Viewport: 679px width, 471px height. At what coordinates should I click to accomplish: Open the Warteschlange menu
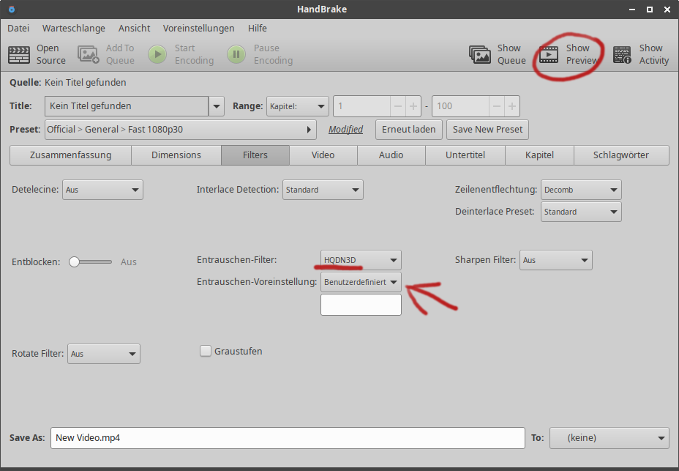coord(74,28)
